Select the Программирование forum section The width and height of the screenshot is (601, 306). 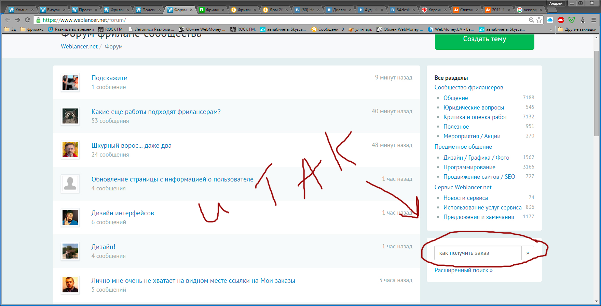[469, 167]
